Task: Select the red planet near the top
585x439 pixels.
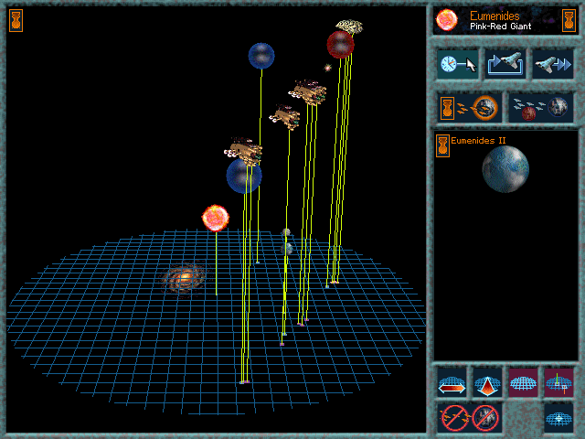Action: tap(340, 45)
